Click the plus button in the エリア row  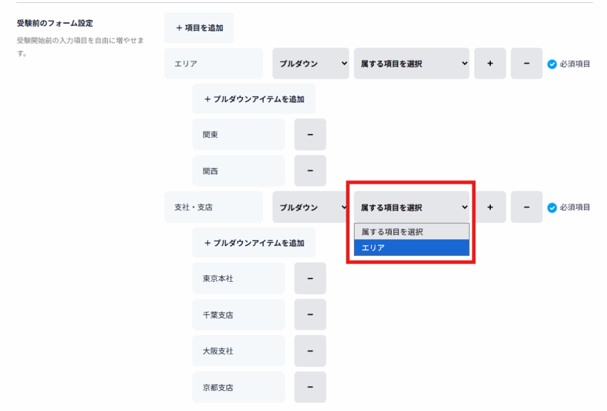click(x=490, y=63)
